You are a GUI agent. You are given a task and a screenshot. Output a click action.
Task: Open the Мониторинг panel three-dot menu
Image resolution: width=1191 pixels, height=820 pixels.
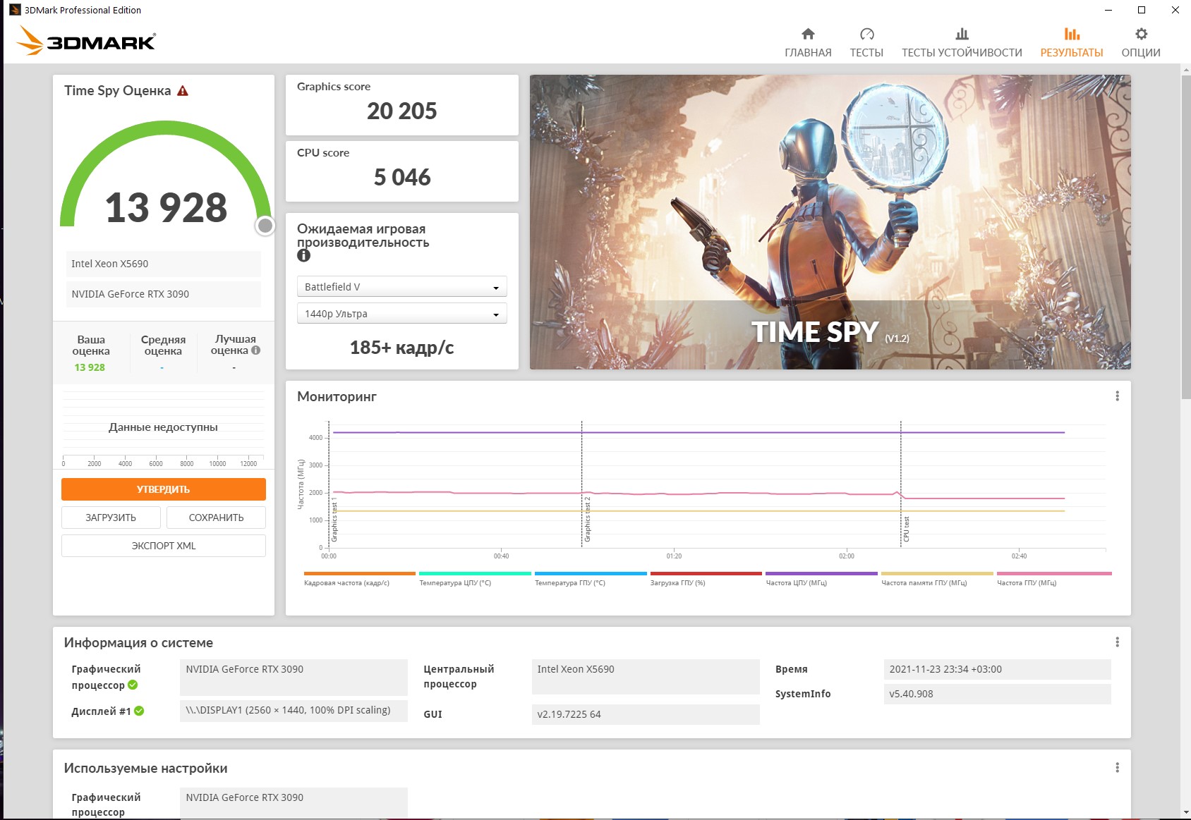pos(1117,396)
